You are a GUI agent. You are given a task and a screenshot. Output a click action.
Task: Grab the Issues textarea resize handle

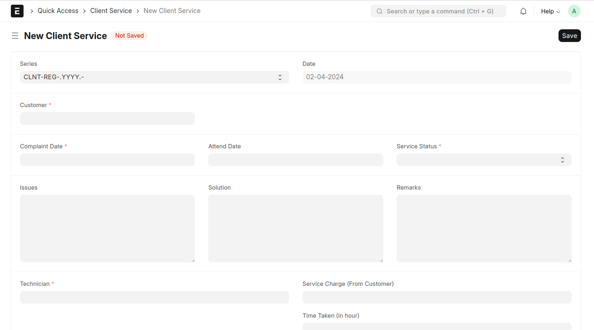coord(193,260)
